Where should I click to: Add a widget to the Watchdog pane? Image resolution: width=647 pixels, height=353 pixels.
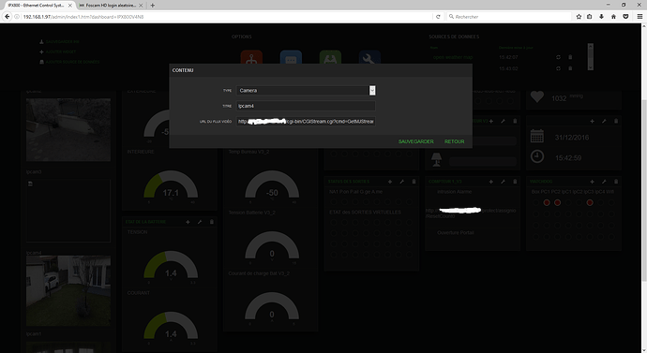592,182
